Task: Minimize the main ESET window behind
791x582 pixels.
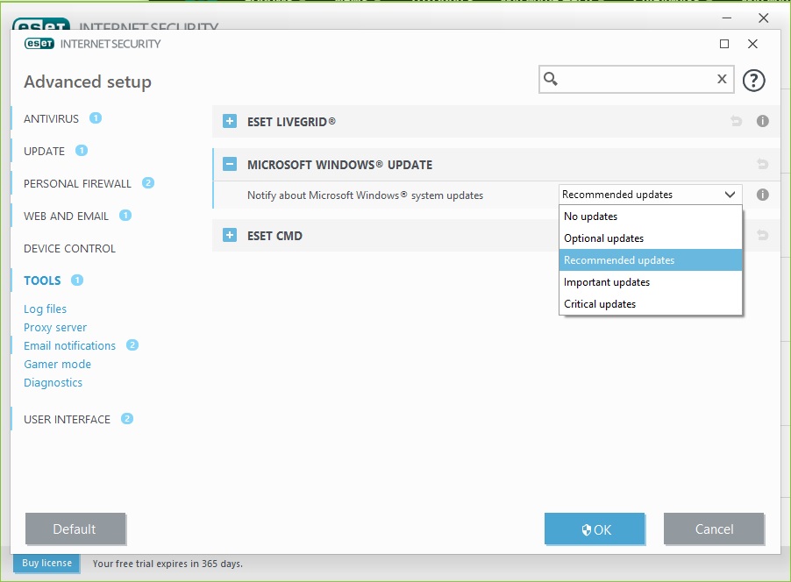Action: (726, 18)
